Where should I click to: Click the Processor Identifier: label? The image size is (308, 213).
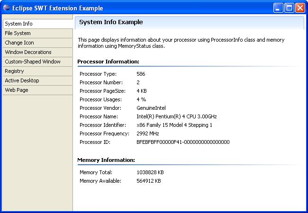tap(103, 125)
